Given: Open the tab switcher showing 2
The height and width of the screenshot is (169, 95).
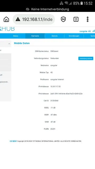Looking at the screenshot, I should pyautogui.click(x=76, y=19).
